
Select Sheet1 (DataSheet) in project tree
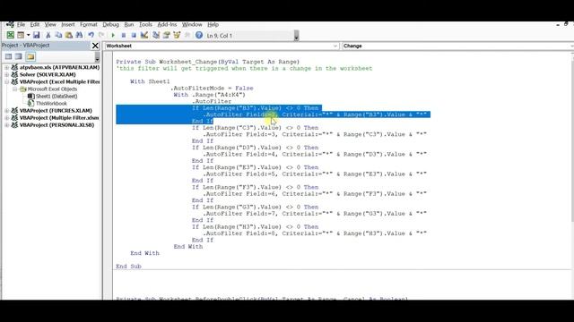[57, 97]
